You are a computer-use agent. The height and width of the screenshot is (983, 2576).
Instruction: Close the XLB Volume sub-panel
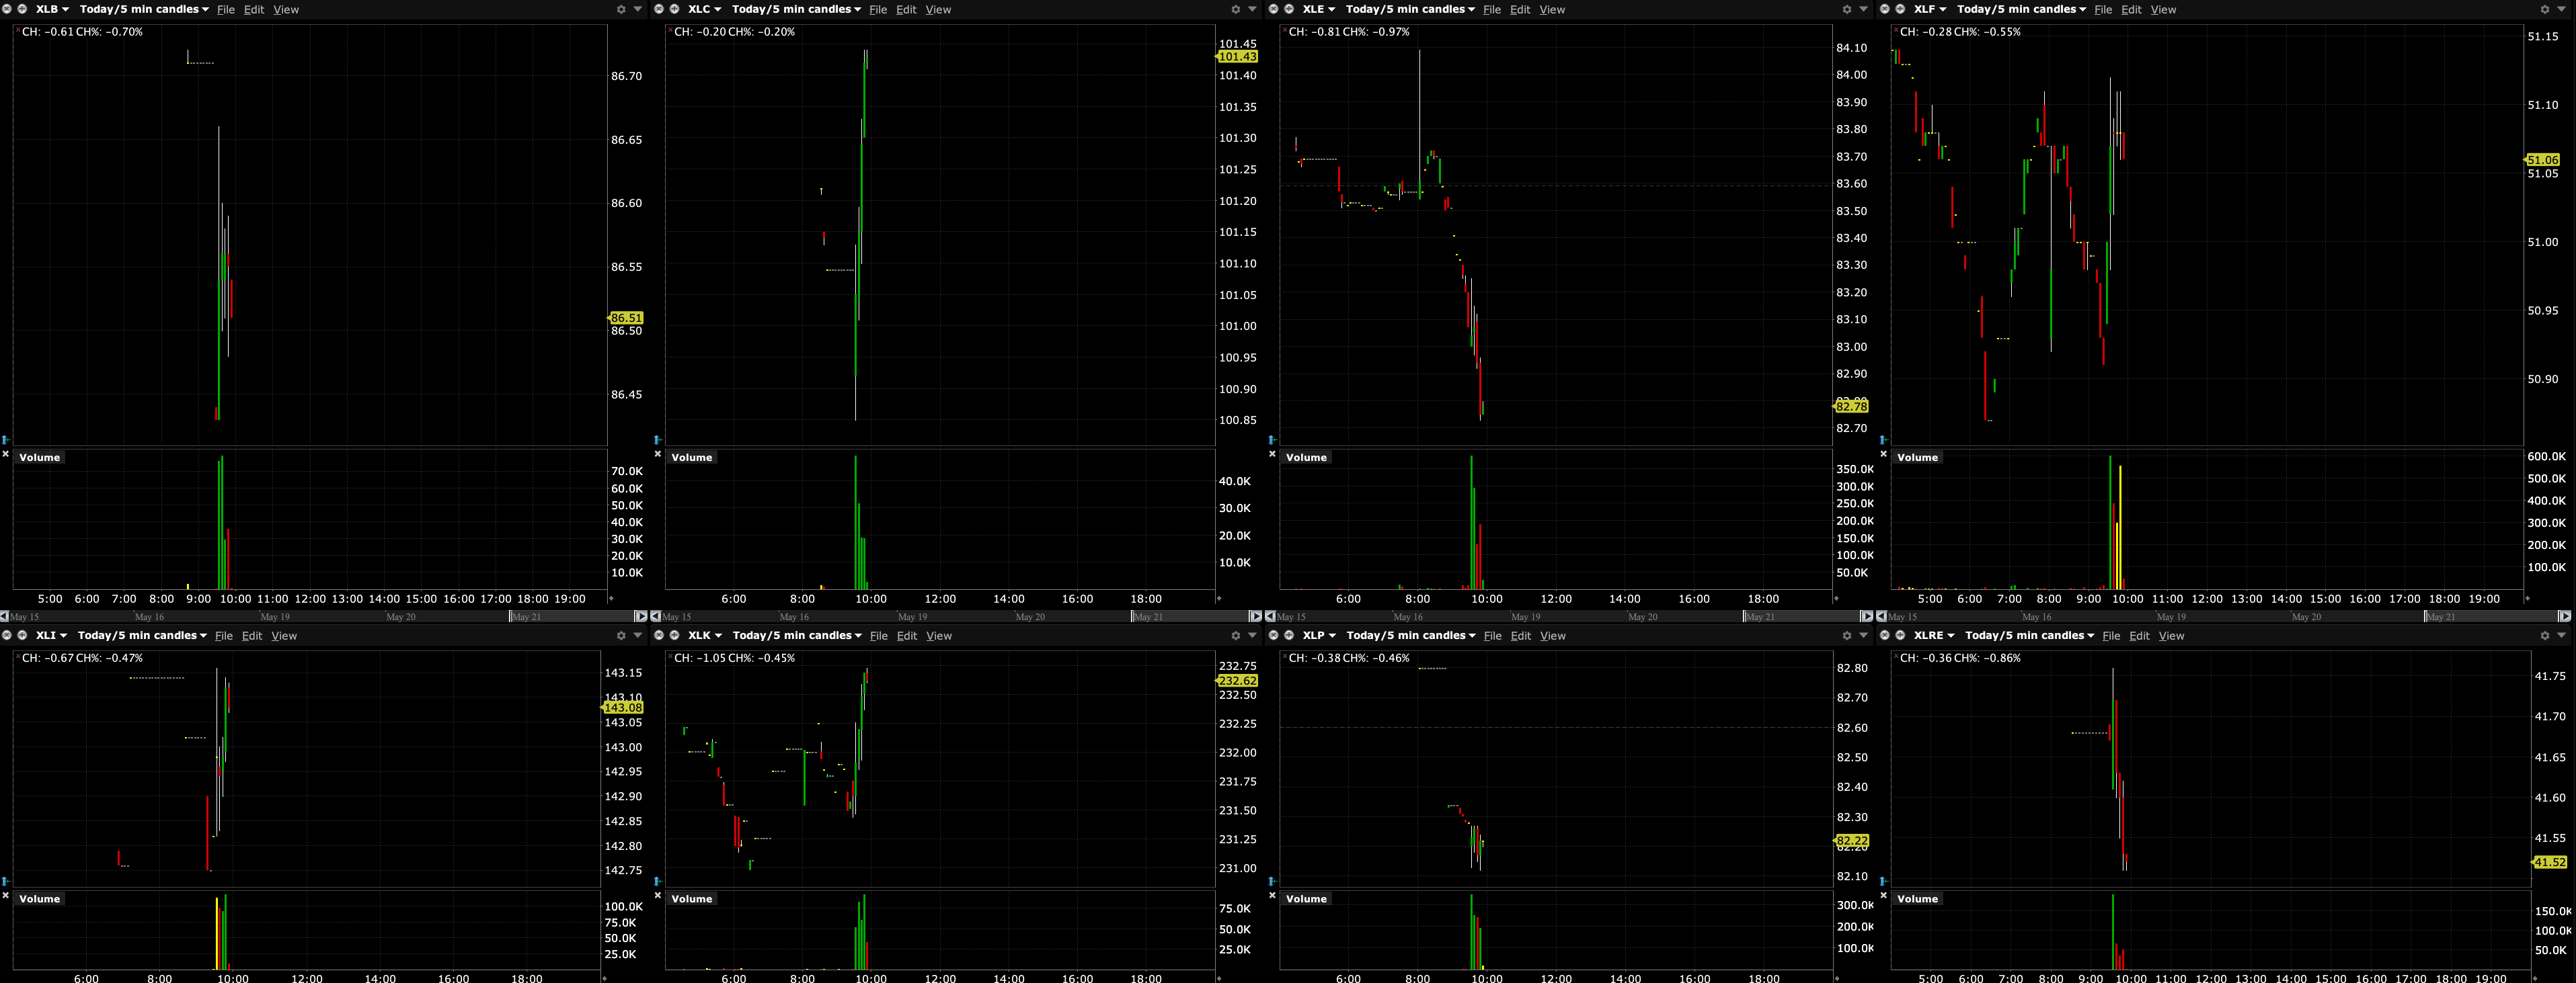[5, 454]
